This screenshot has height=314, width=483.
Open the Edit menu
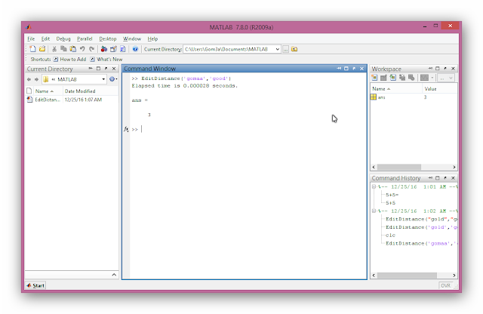click(45, 38)
